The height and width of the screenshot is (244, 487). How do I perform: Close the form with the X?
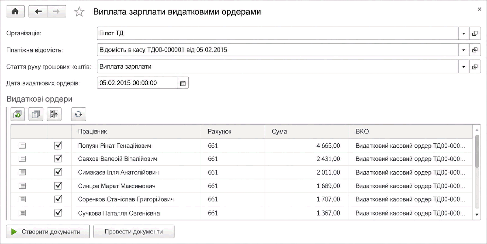479,9
